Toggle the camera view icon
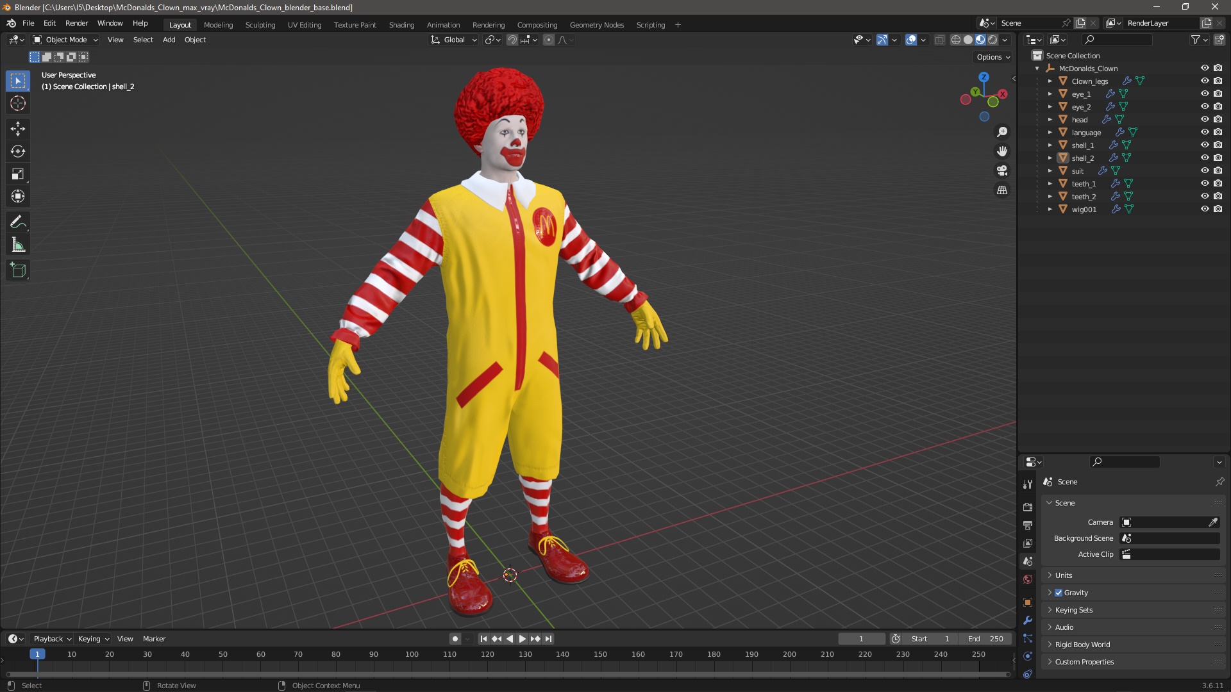1231x692 pixels. pyautogui.click(x=1002, y=170)
